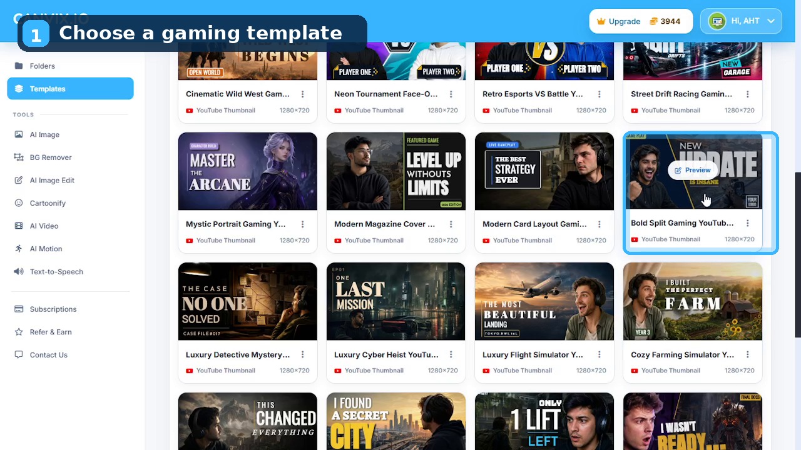Screen dimensions: 801x450
Task: Click the Neon Tournament Face-O... title
Action: coord(386,94)
